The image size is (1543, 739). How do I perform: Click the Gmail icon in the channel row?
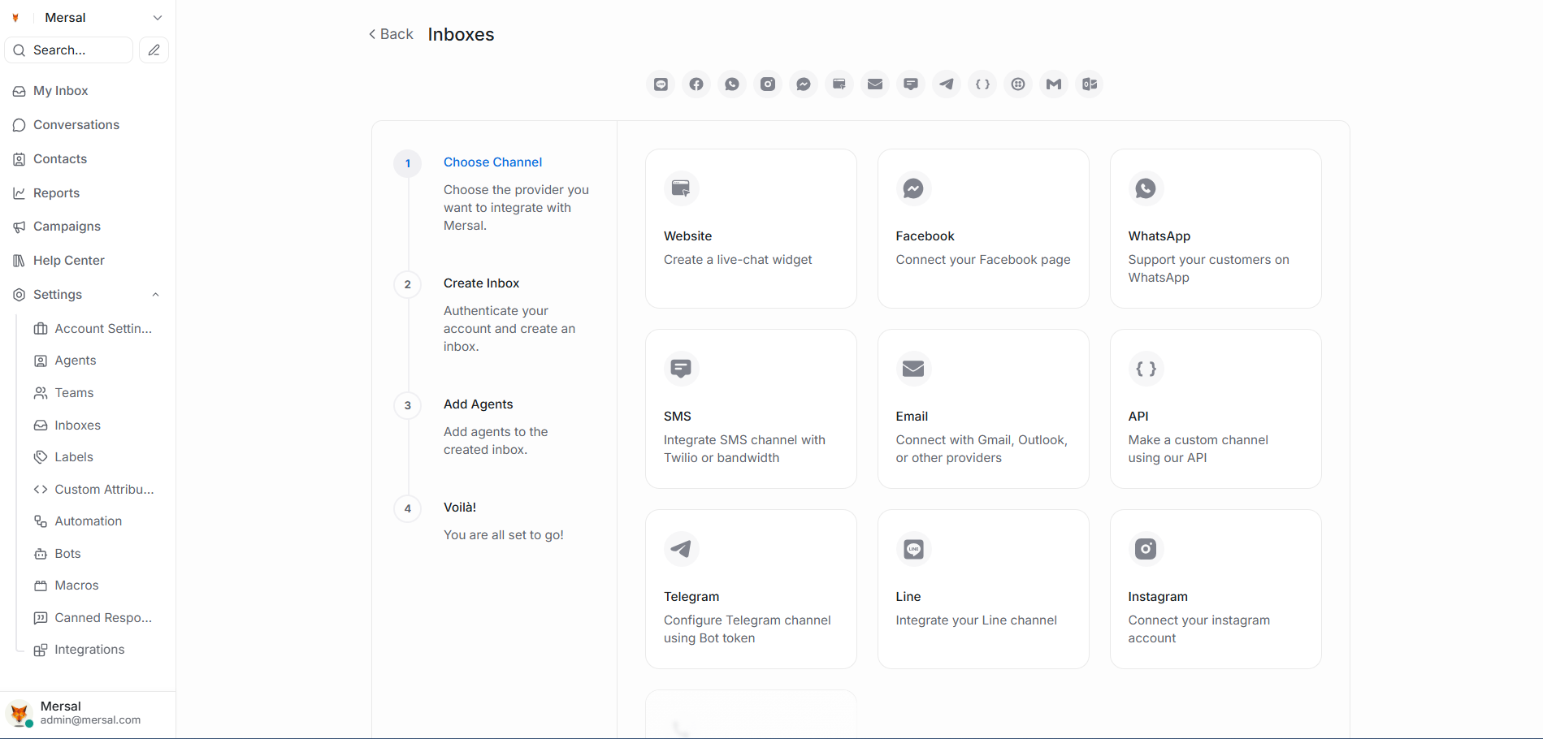[1053, 84]
